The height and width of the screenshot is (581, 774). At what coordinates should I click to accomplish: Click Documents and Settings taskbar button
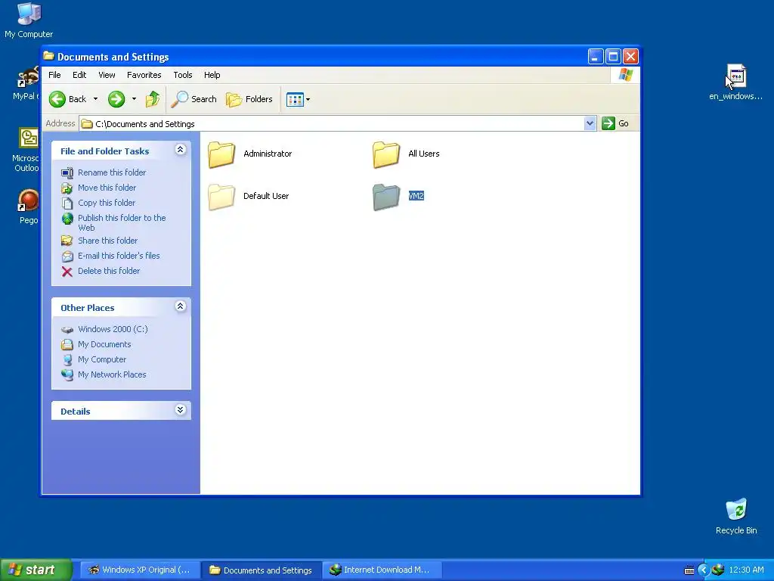click(x=262, y=570)
